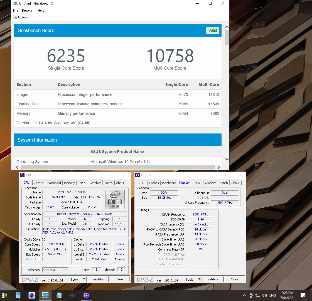The width and height of the screenshot is (312, 301).
Task: Show hidden system tray icons
Action: pos(244,295)
